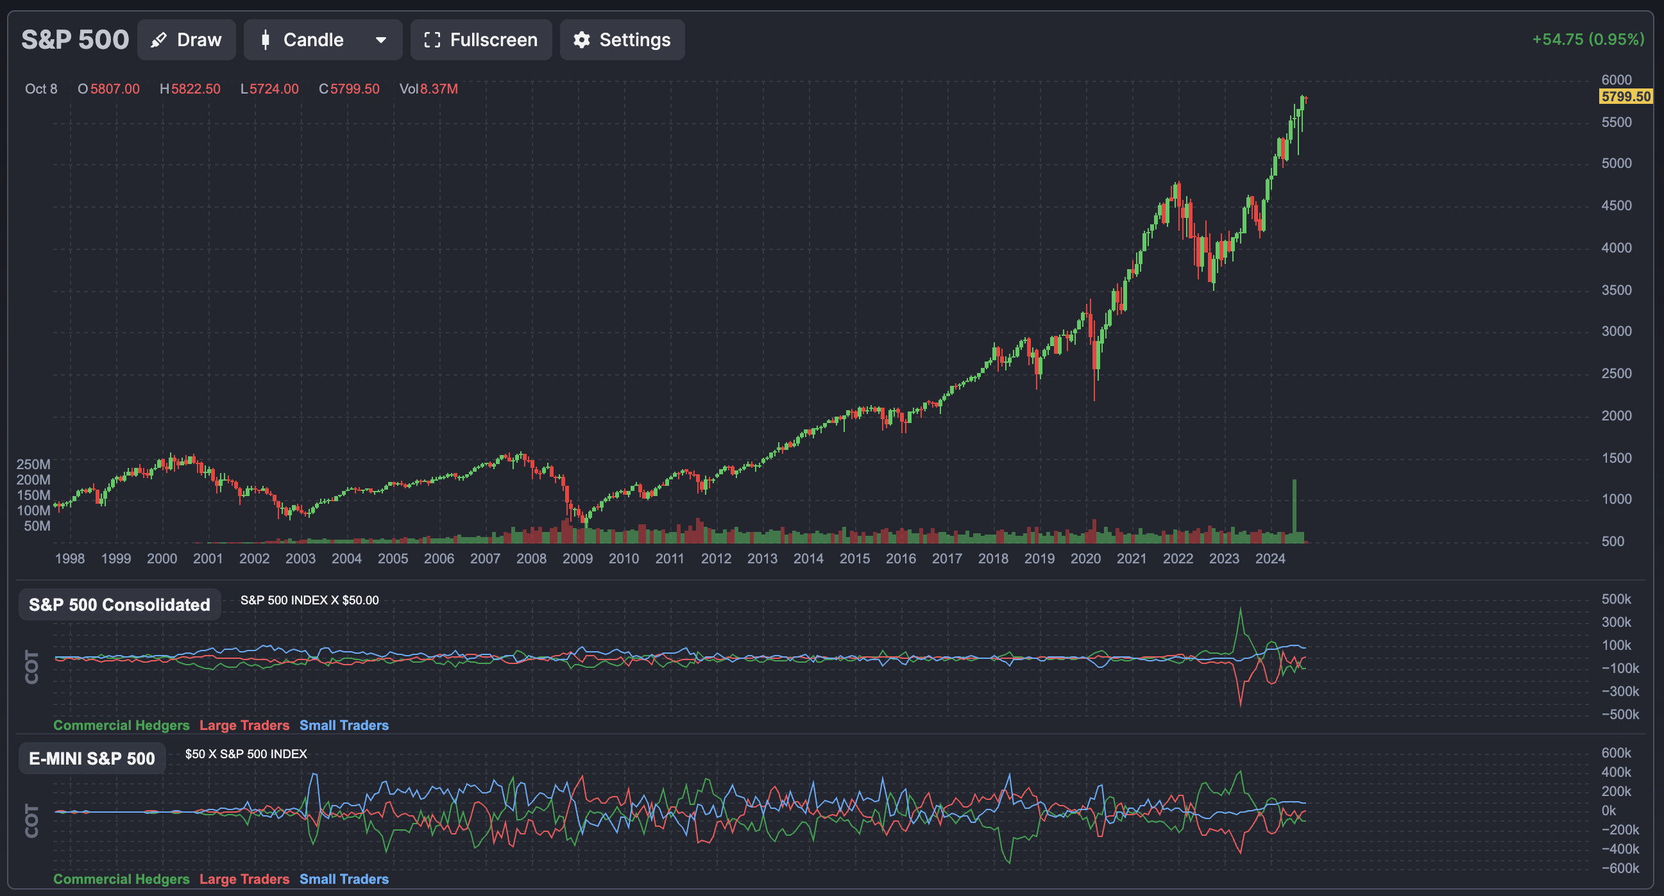Click the 2009 label on time axis
The width and height of the screenshot is (1664, 896).
(577, 558)
